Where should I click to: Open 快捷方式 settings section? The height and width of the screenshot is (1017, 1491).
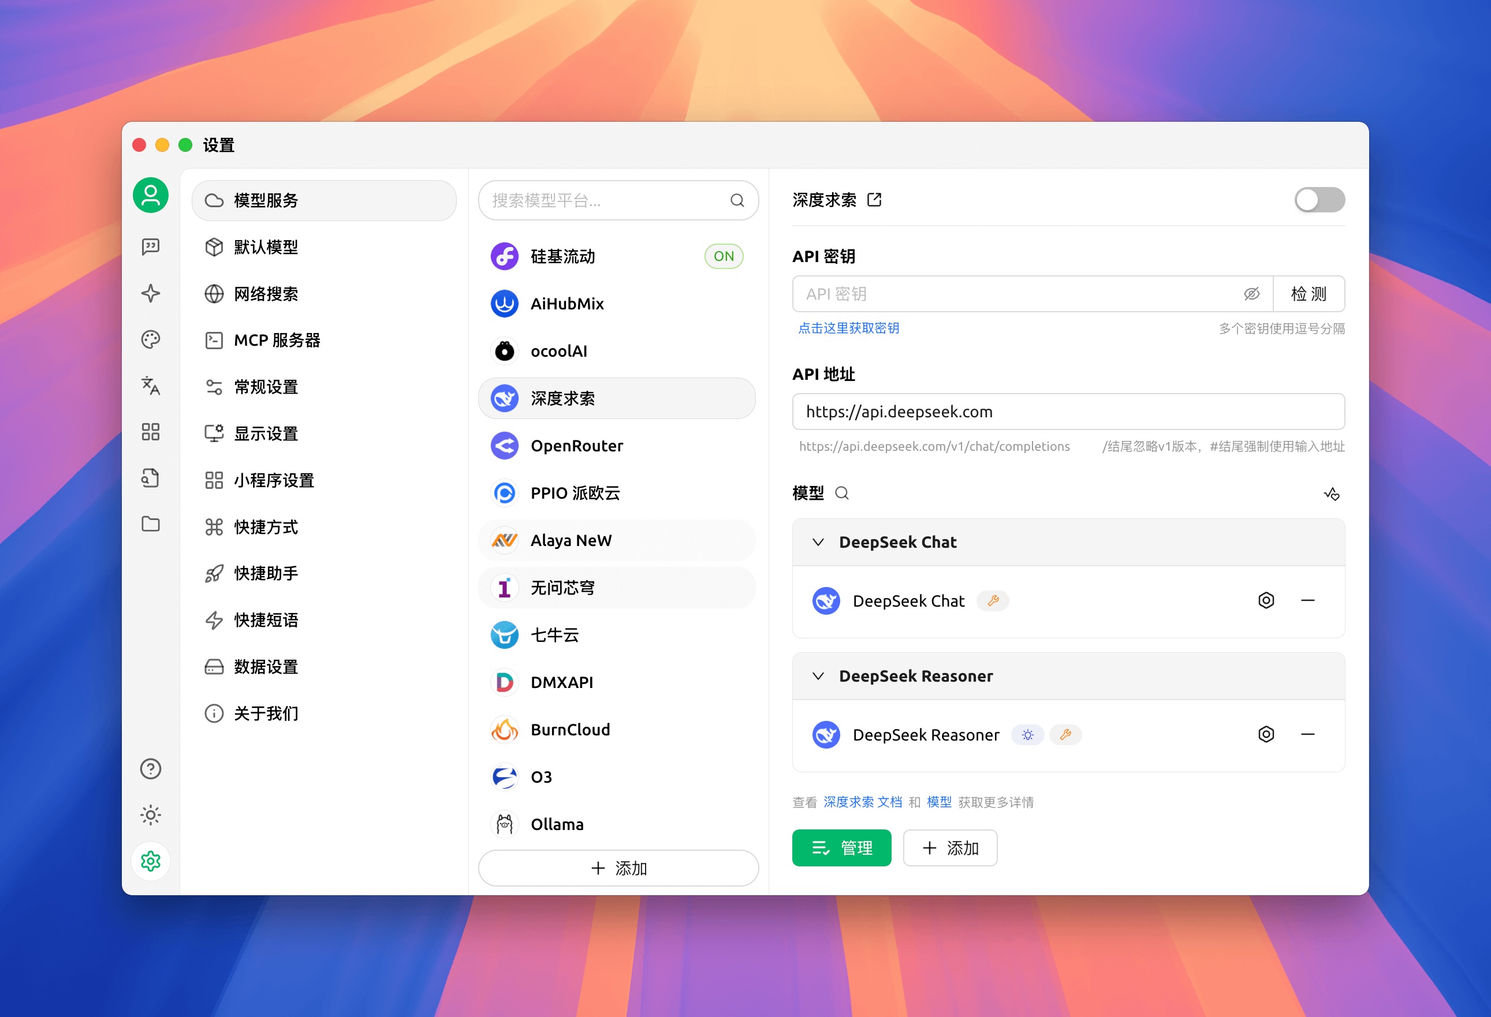(x=324, y=527)
